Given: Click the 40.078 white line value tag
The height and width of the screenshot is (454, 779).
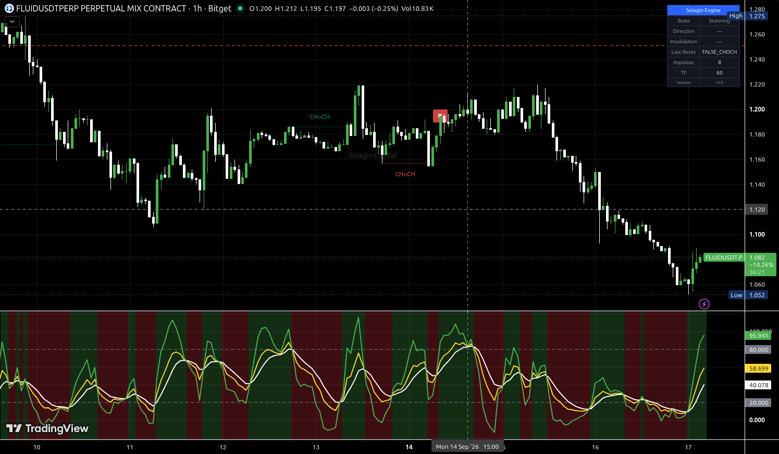Looking at the screenshot, I should 759,385.
